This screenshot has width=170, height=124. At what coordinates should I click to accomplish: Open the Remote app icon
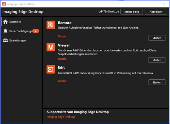click(51, 25)
